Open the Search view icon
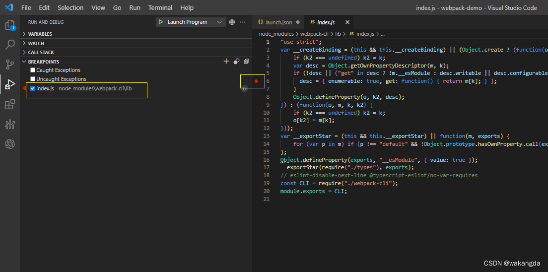 pos(10,45)
